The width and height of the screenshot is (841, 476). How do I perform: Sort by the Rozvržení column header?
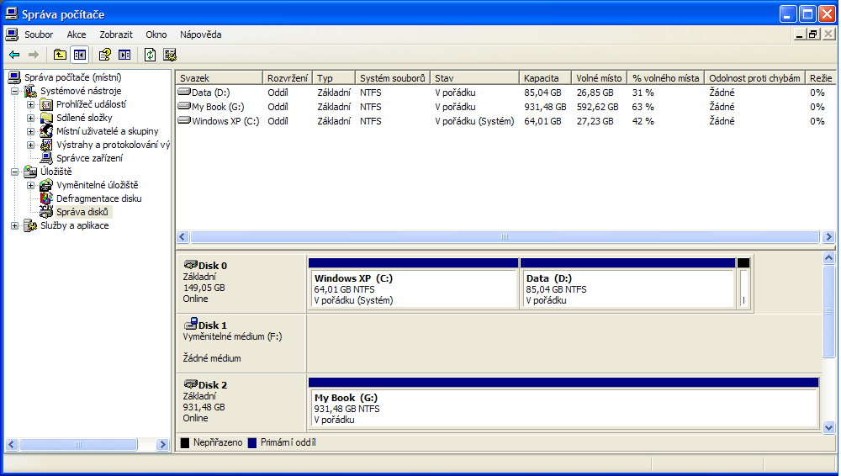coord(288,78)
